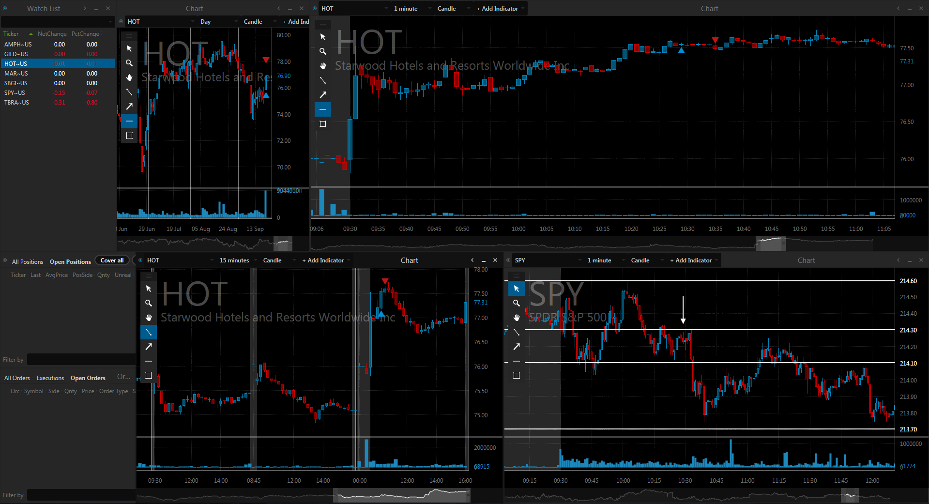929x504 pixels.
Task: Select TBRA~US row in Watch List
Action: (58, 103)
